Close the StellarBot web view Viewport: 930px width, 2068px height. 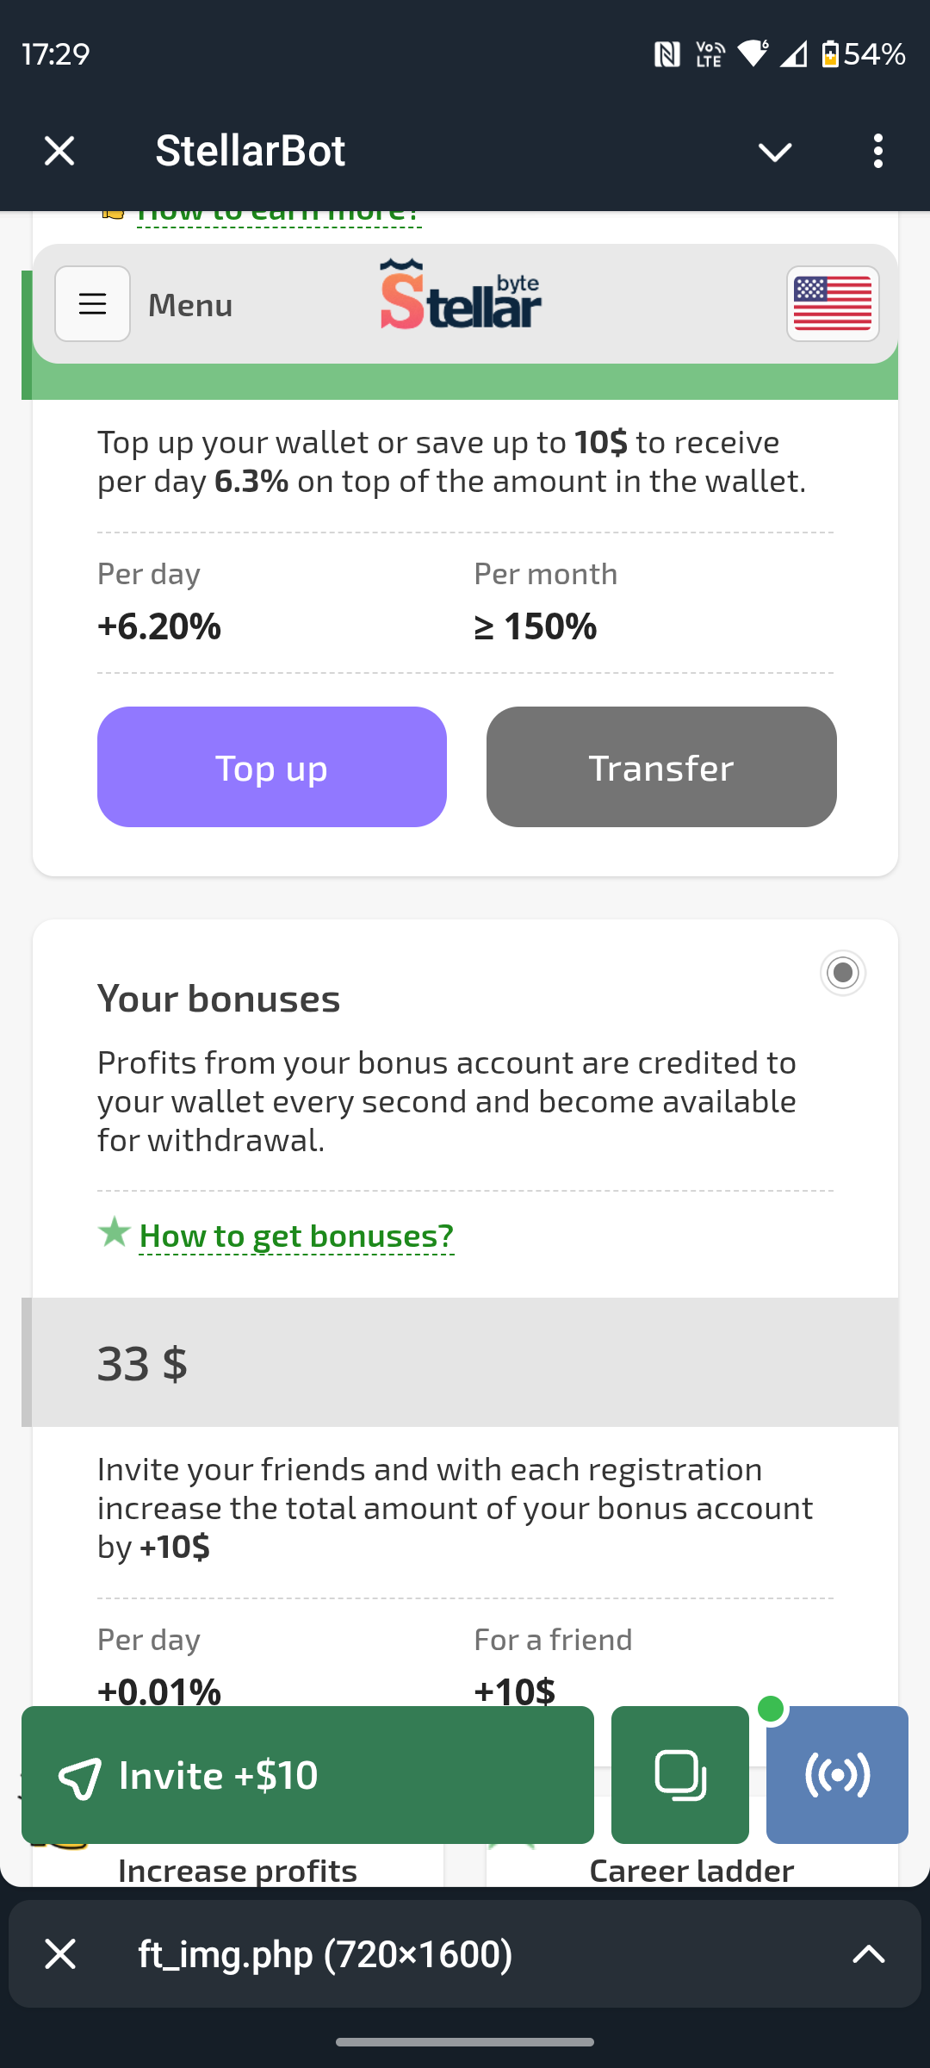point(59,151)
